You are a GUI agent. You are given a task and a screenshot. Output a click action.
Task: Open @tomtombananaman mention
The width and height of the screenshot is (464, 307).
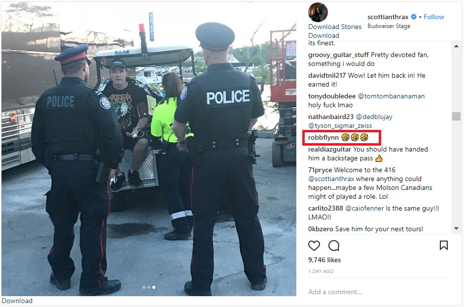pos(391,96)
